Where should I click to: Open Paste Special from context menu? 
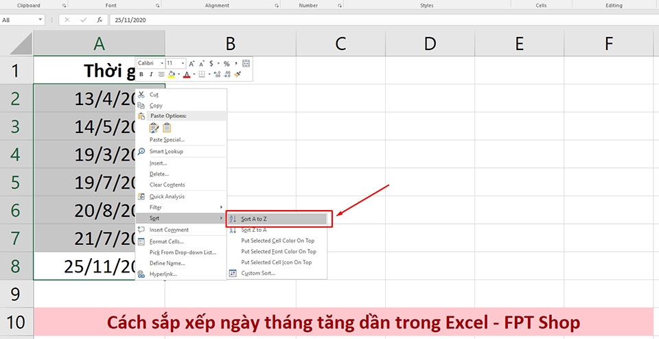coord(181,140)
